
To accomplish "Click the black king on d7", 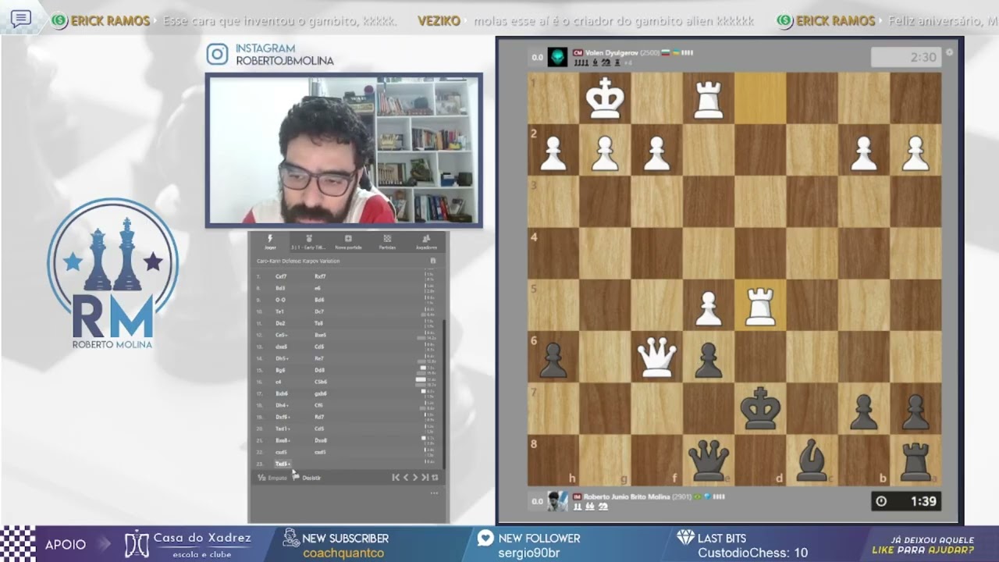I will pos(759,410).
